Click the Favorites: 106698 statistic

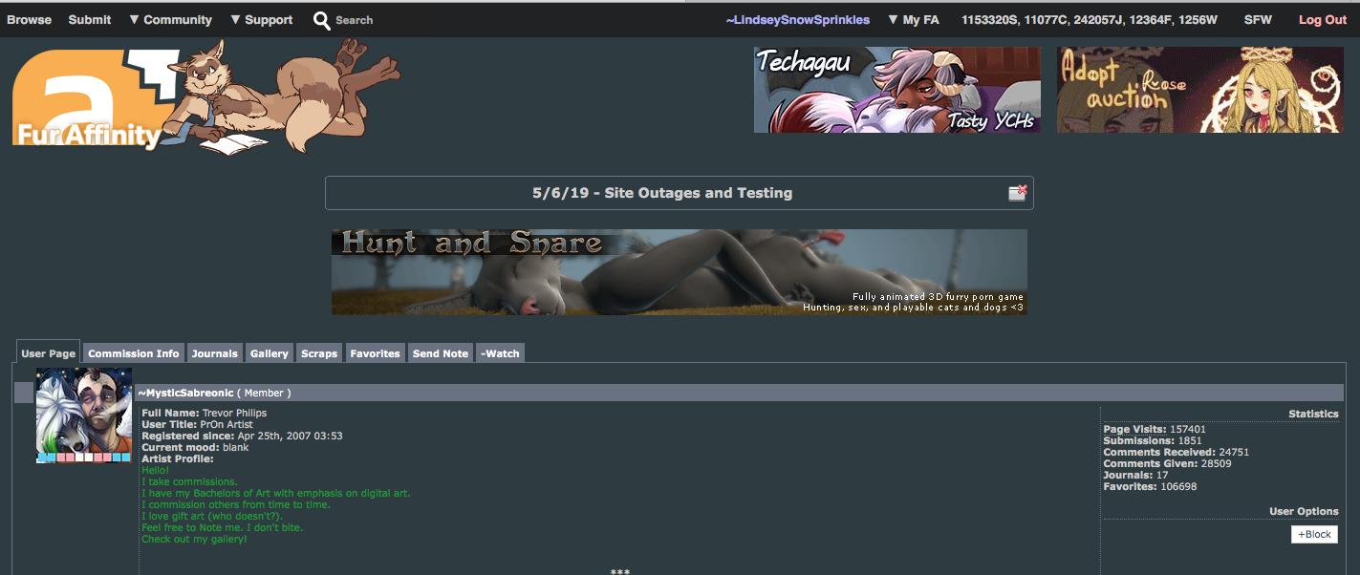point(1150,487)
